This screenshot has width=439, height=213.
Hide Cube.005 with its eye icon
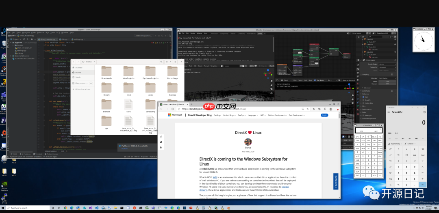click(395, 52)
